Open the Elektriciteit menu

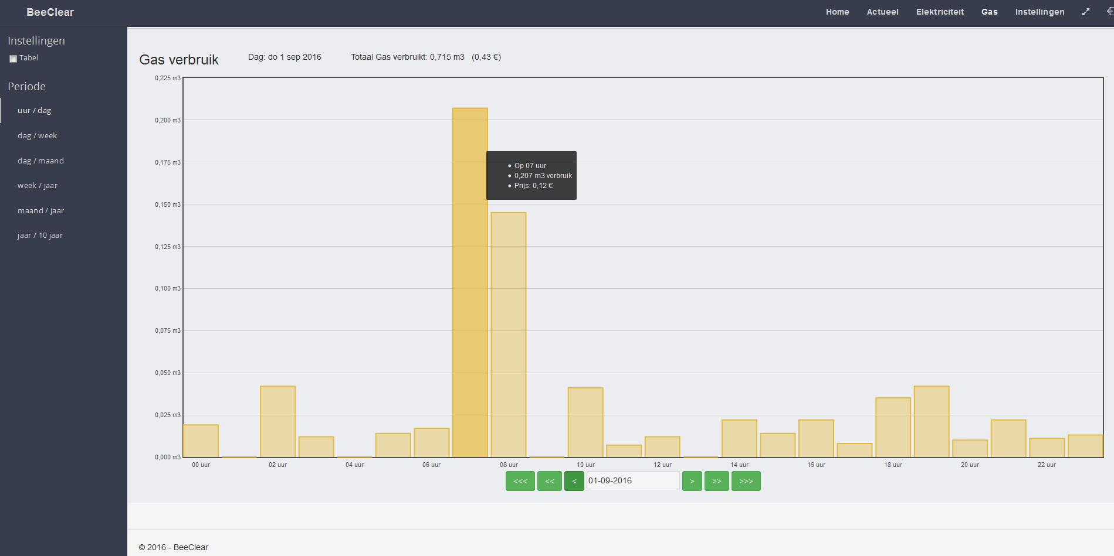[x=940, y=12]
